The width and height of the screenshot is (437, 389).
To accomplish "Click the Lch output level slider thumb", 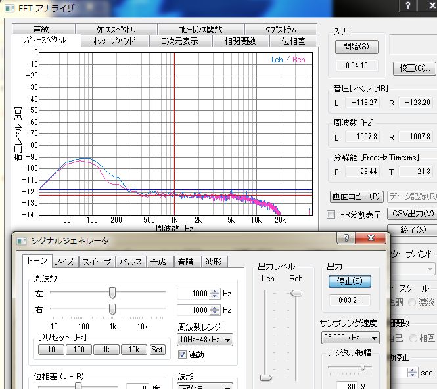I will [x=265, y=378].
